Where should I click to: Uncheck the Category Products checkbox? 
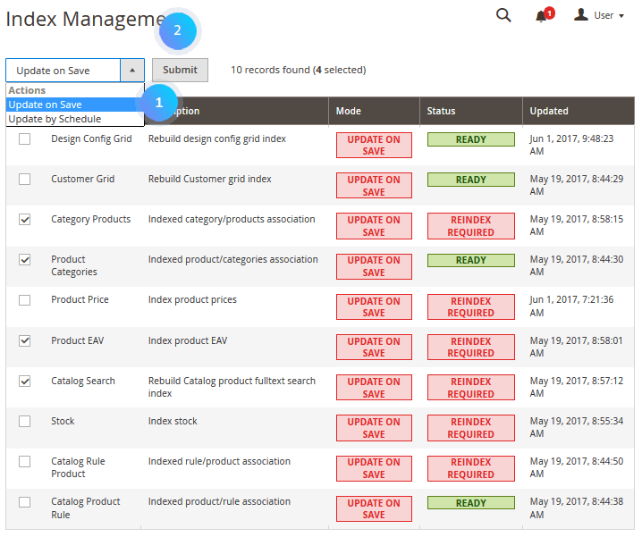[x=24, y=220]
